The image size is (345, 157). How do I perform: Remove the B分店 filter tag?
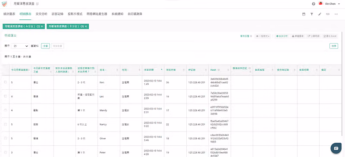tap(86, 26)
